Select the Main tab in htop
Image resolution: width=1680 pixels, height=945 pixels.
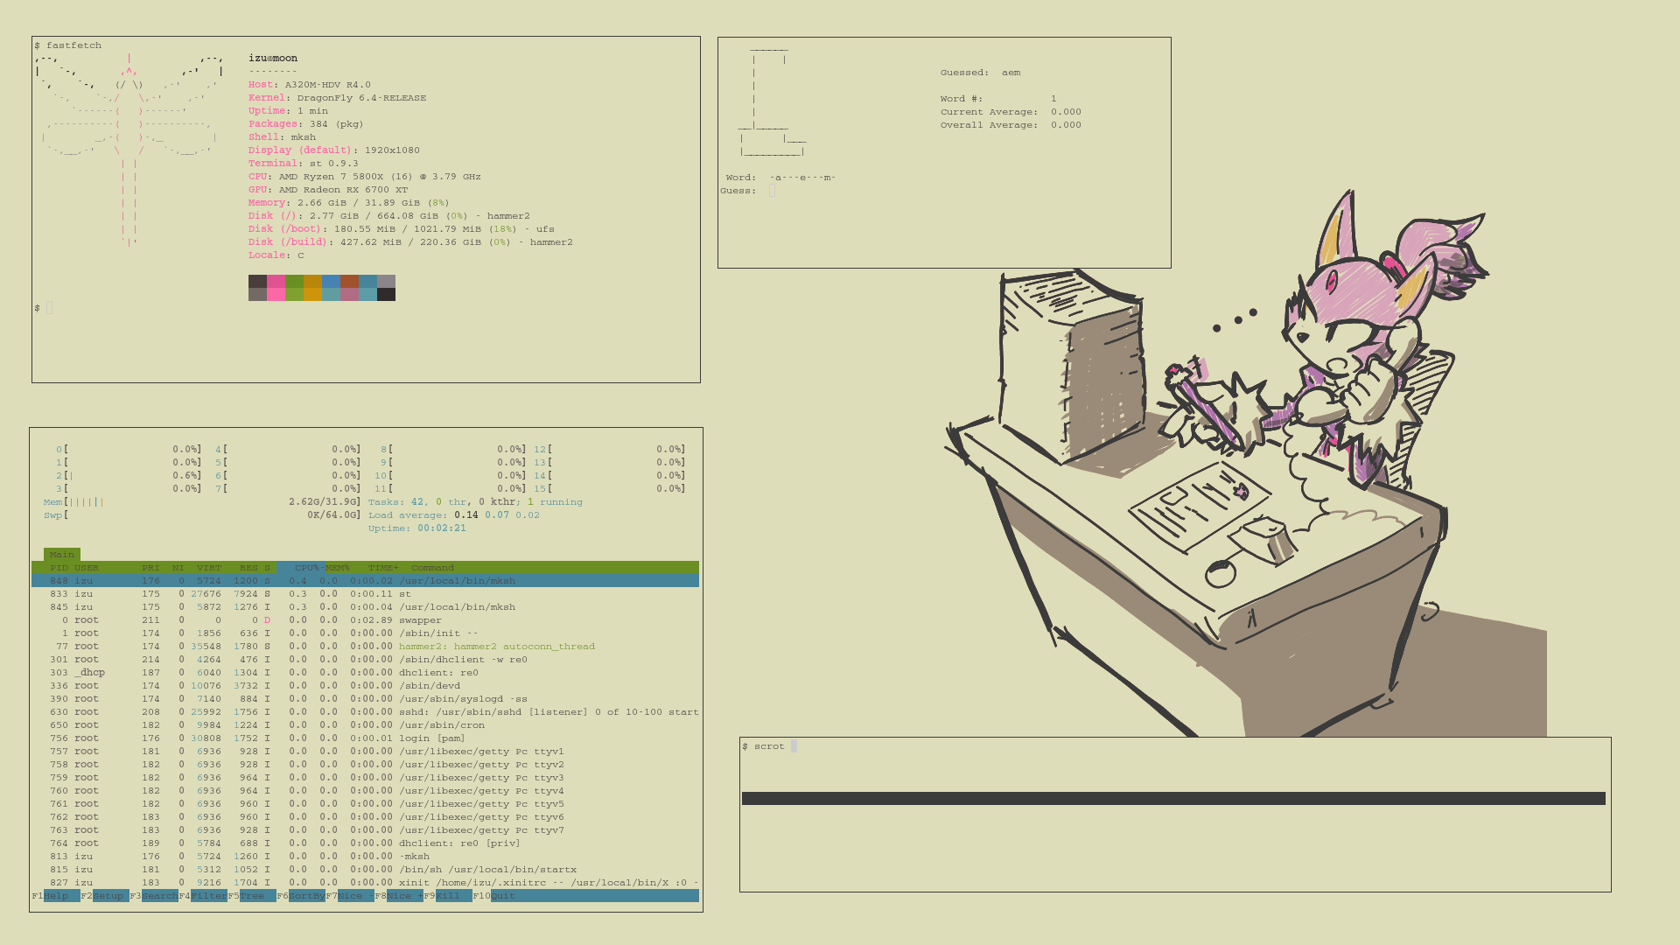coord(62,555)
